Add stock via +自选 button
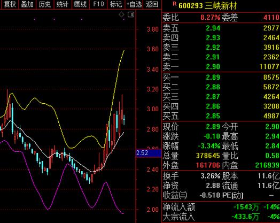 [x=134, y=4]
